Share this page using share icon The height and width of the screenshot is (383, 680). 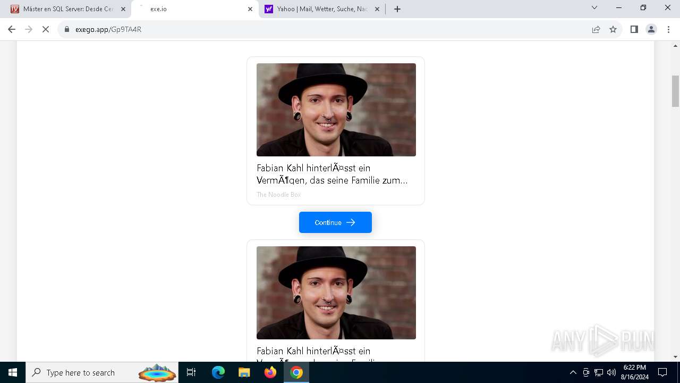tap(596, 29)
